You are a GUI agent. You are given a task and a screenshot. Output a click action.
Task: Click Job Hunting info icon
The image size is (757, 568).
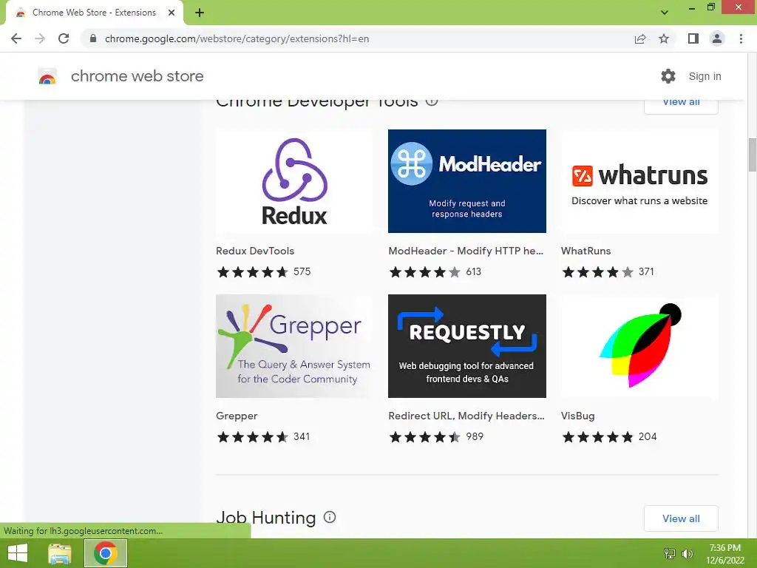(330, 517)
